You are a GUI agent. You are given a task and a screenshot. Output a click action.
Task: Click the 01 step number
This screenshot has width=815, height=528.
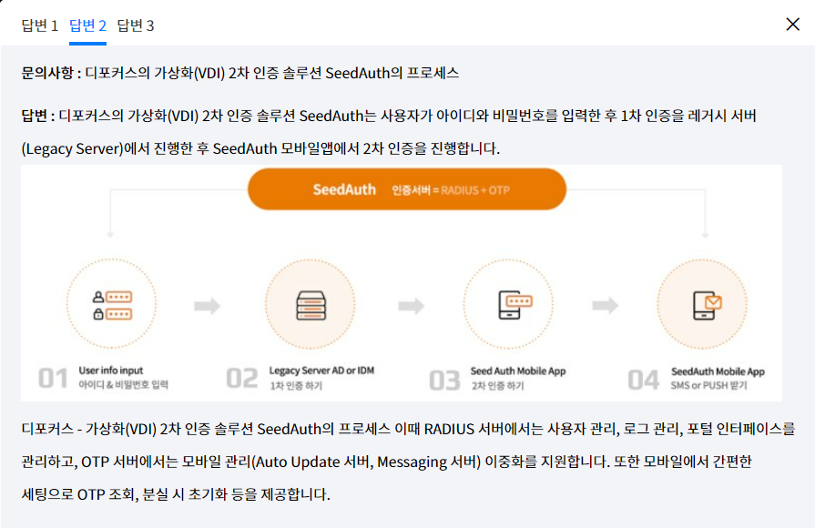53,379
